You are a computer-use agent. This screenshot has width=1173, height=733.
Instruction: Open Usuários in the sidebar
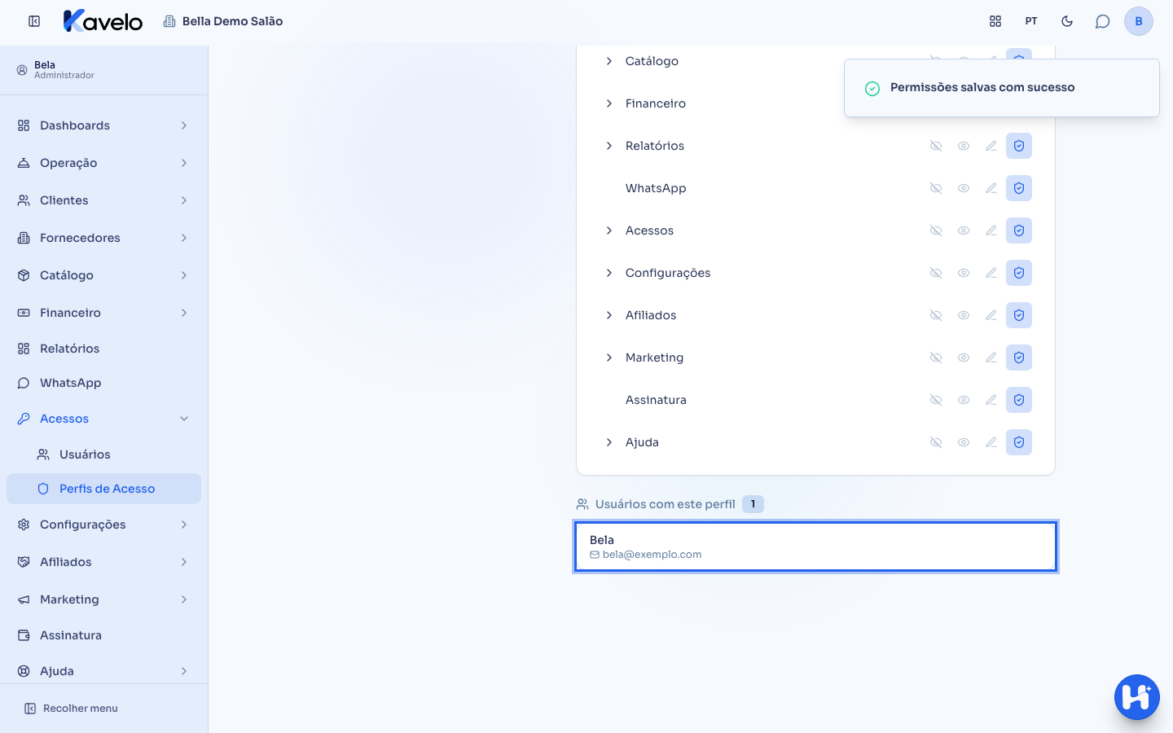click(x=103, y=454)
